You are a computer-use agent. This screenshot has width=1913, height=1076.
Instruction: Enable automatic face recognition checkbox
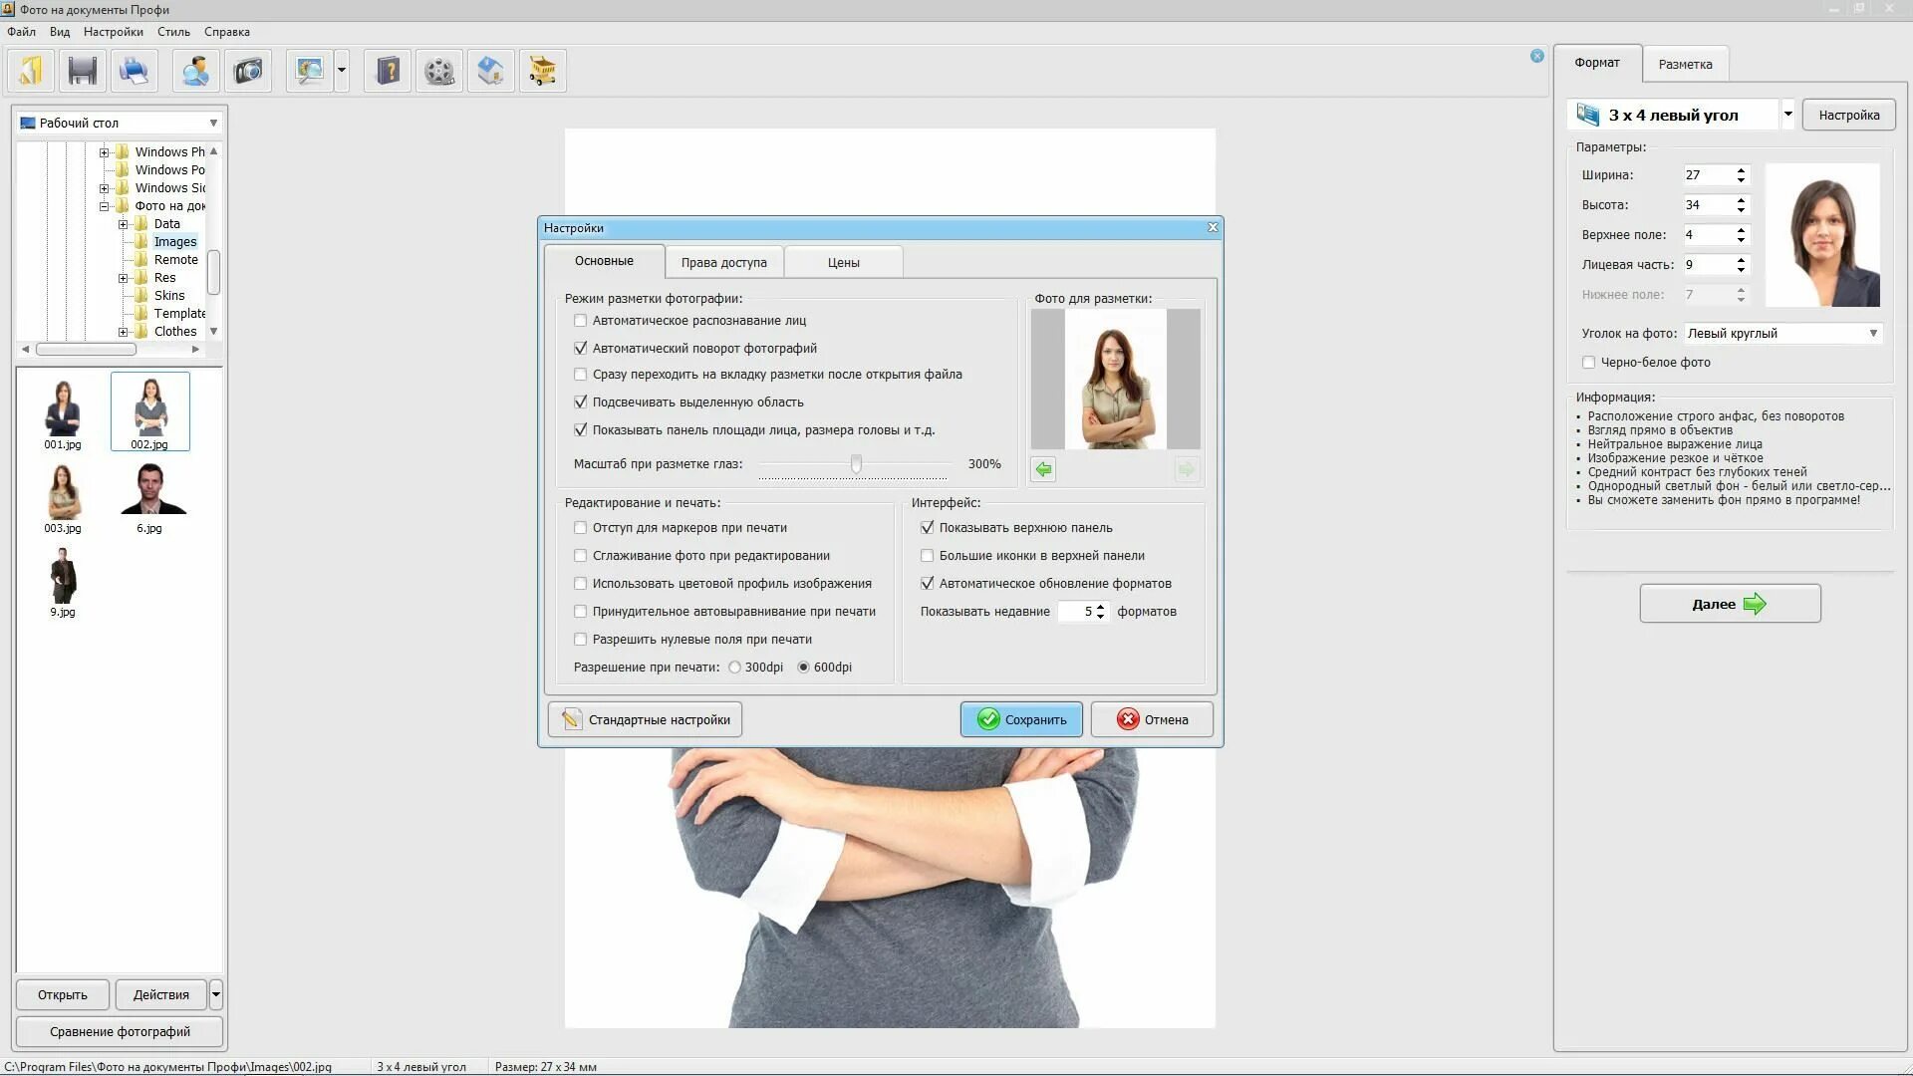coord(581,321)
